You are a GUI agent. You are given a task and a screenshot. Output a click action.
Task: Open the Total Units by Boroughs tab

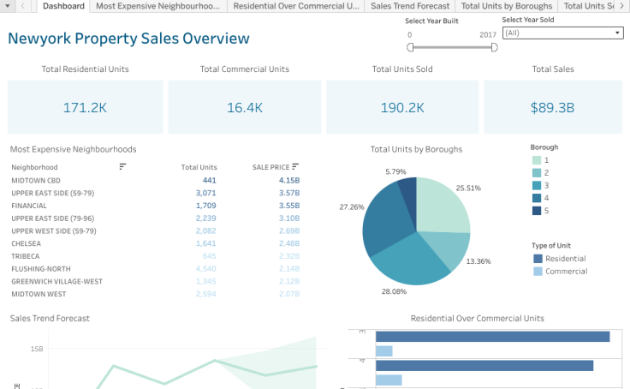507,6
